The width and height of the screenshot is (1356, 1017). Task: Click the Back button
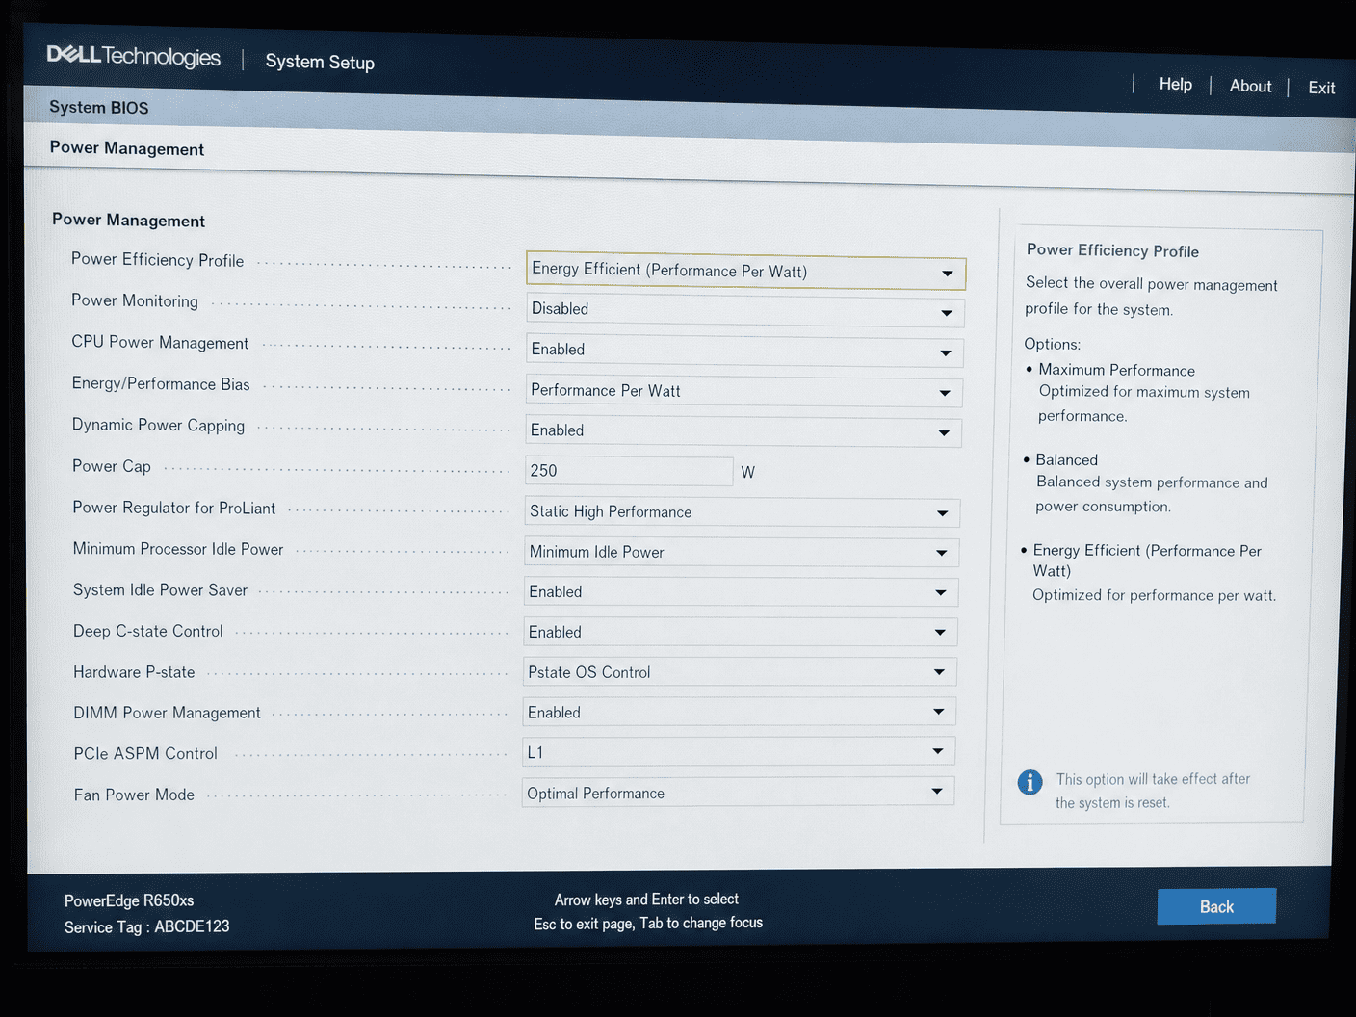pos(1216,906)
